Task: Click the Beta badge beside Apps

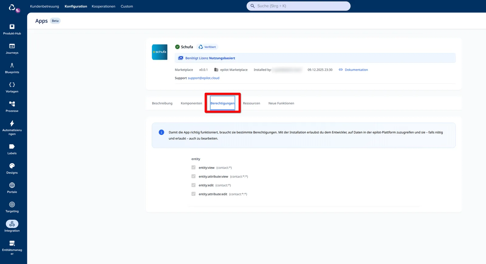Action: click(55, 21)
